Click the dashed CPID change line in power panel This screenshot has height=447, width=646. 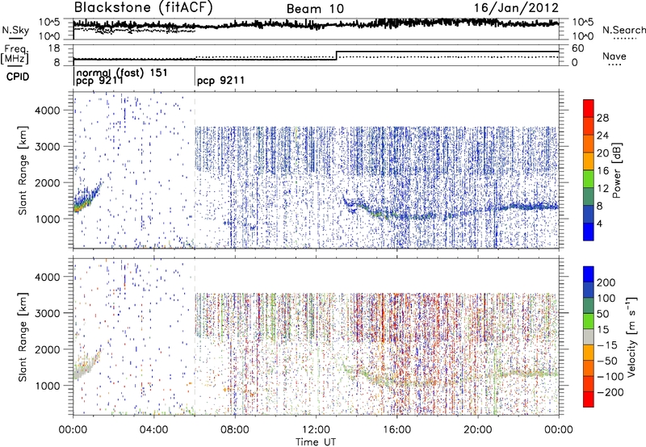click(x=195, y=169)
